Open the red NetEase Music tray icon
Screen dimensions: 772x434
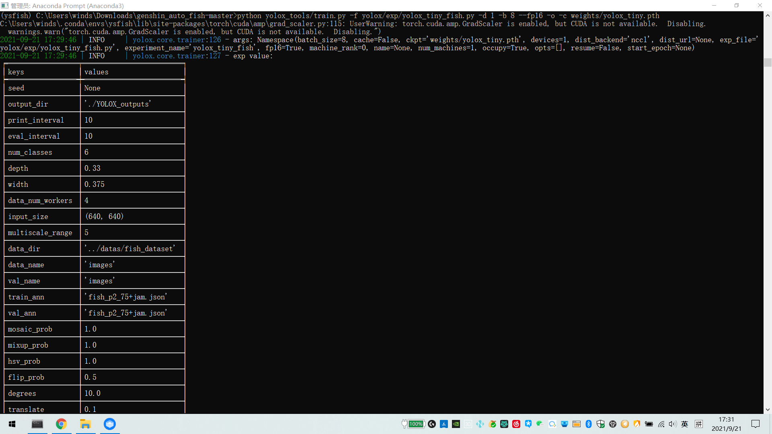(x=516, y=424)
